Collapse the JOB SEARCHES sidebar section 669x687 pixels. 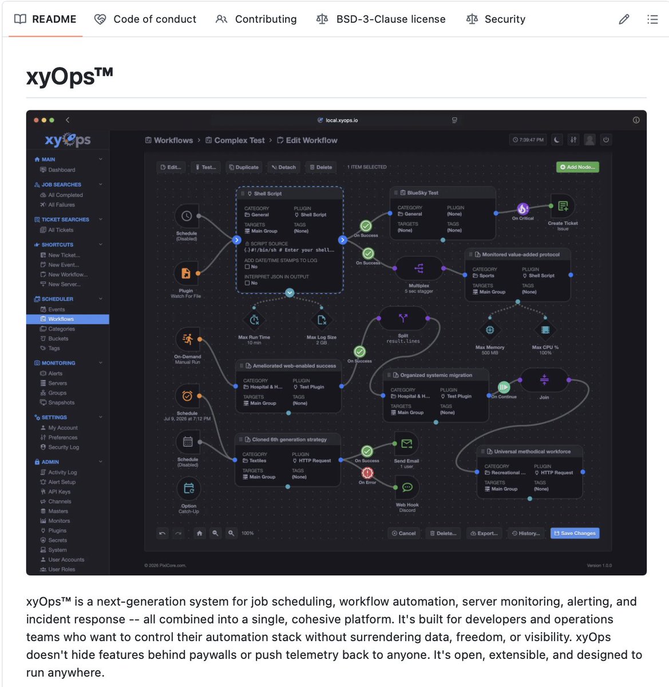(x=101, y=184)
